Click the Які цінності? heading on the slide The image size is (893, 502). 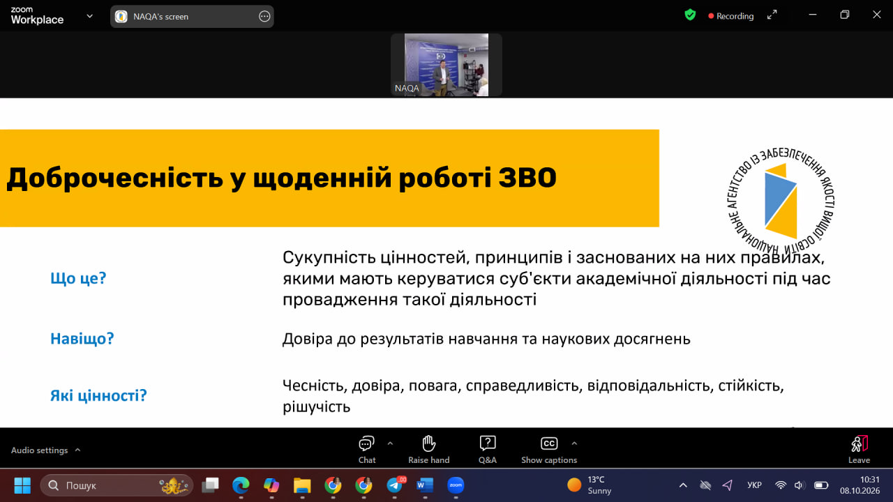tap(98, 396)
